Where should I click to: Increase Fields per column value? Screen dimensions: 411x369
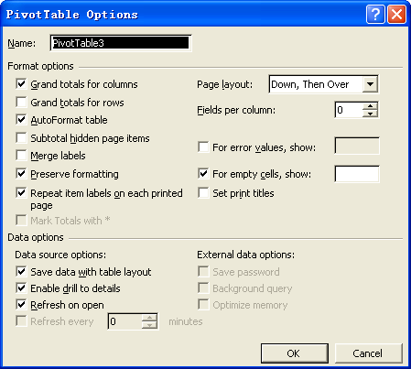[x=370, y=106]
